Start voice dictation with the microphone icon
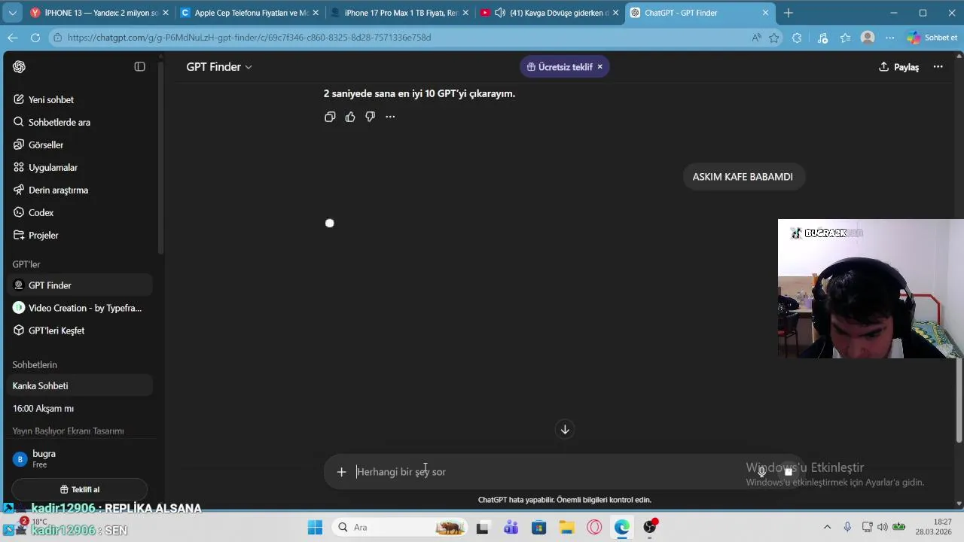 coord(762,472)
